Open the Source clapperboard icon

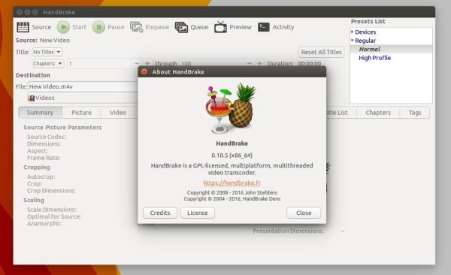click(23, 27)
